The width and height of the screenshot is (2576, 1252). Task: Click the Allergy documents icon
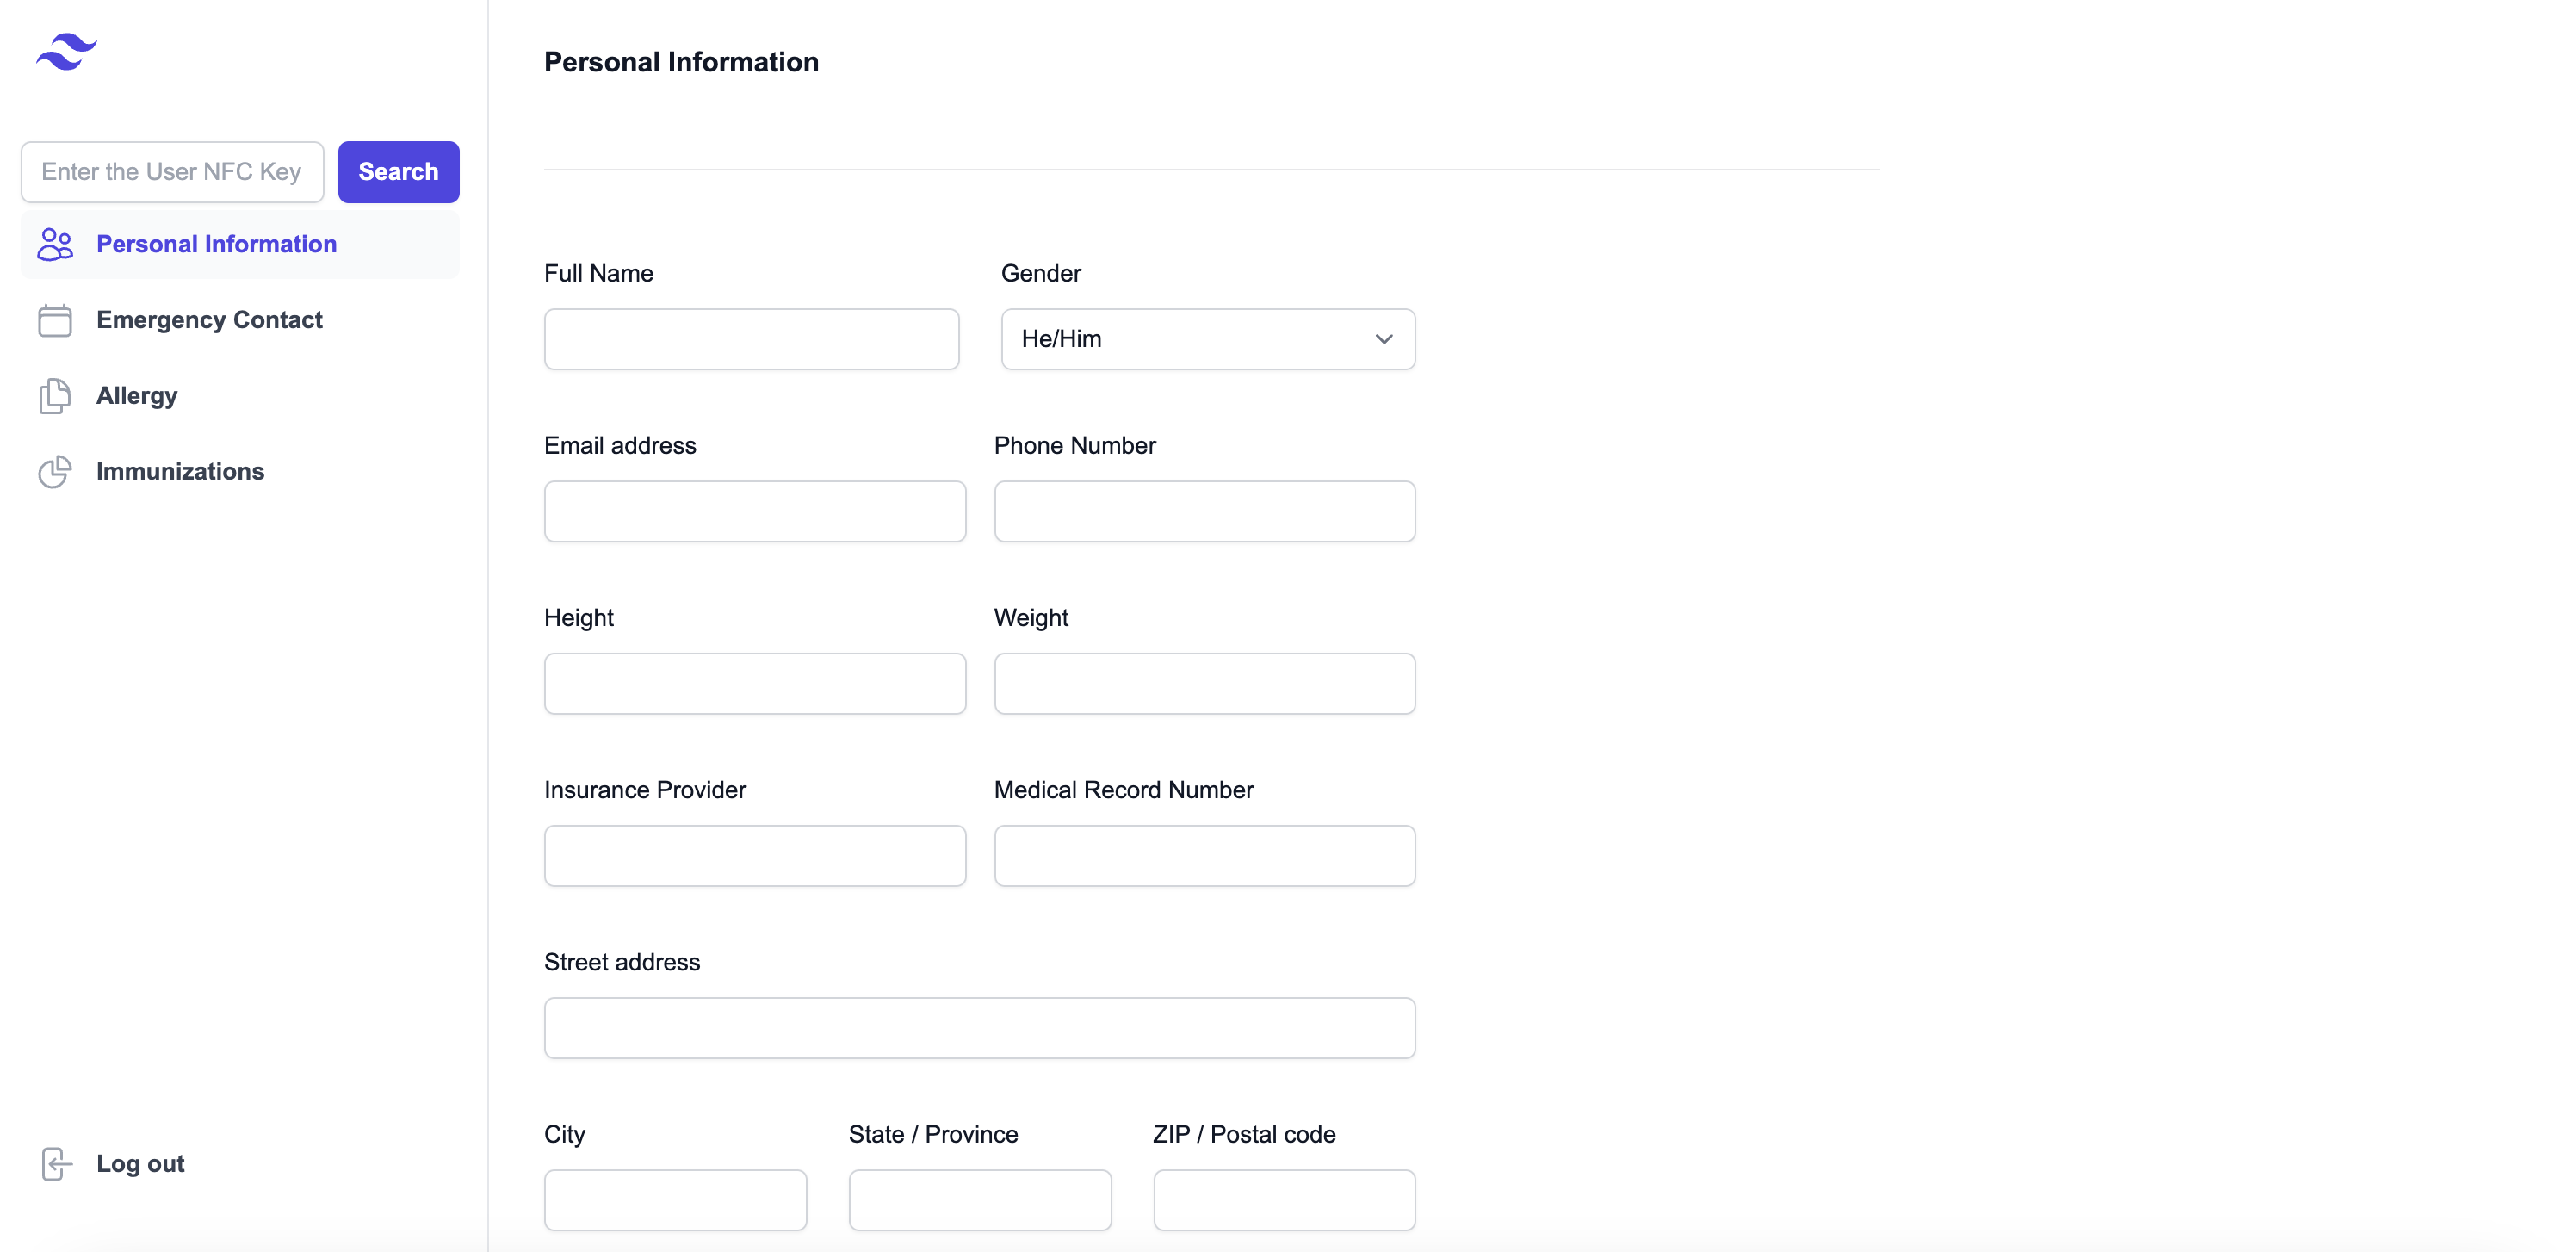(55, 396)
